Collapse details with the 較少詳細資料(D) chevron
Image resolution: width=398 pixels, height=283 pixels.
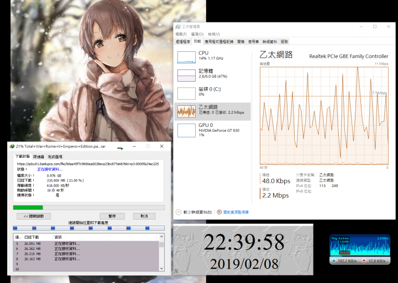179,212
